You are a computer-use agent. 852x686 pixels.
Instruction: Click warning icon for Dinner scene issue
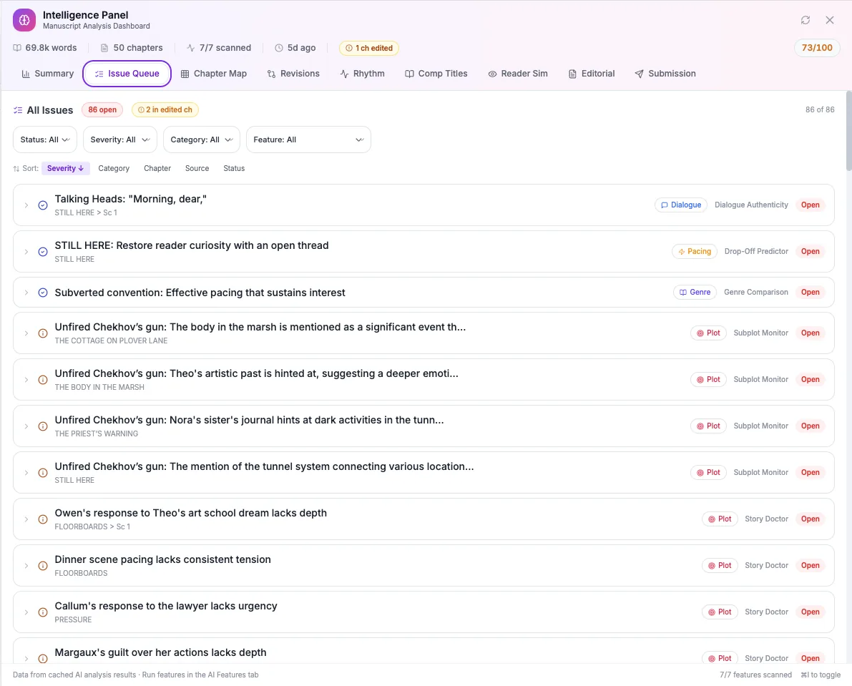[43, 566]
